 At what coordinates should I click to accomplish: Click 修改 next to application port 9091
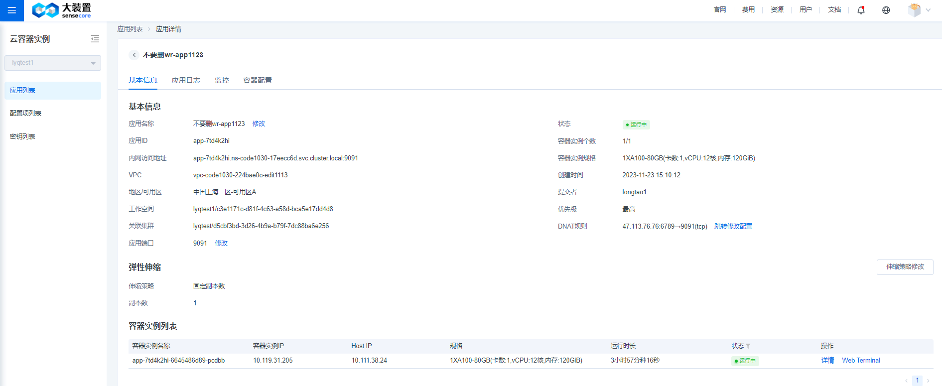(221, 243)
